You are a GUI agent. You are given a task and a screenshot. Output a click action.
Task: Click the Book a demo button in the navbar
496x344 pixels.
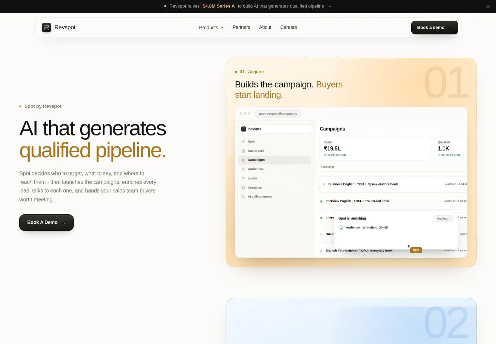tap(435, 28)
